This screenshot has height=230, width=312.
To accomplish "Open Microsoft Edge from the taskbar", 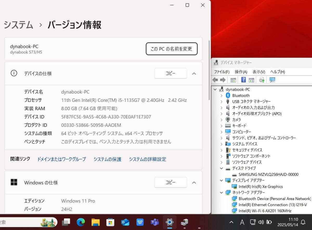I will 81,222.
